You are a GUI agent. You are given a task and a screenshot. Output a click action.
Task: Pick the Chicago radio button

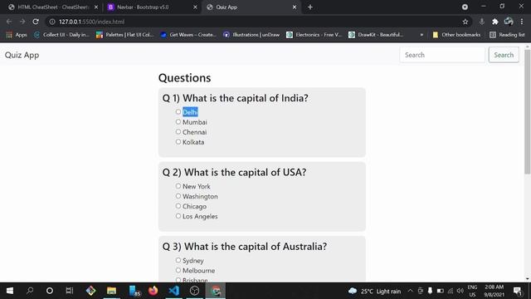(x=178, y=206)
